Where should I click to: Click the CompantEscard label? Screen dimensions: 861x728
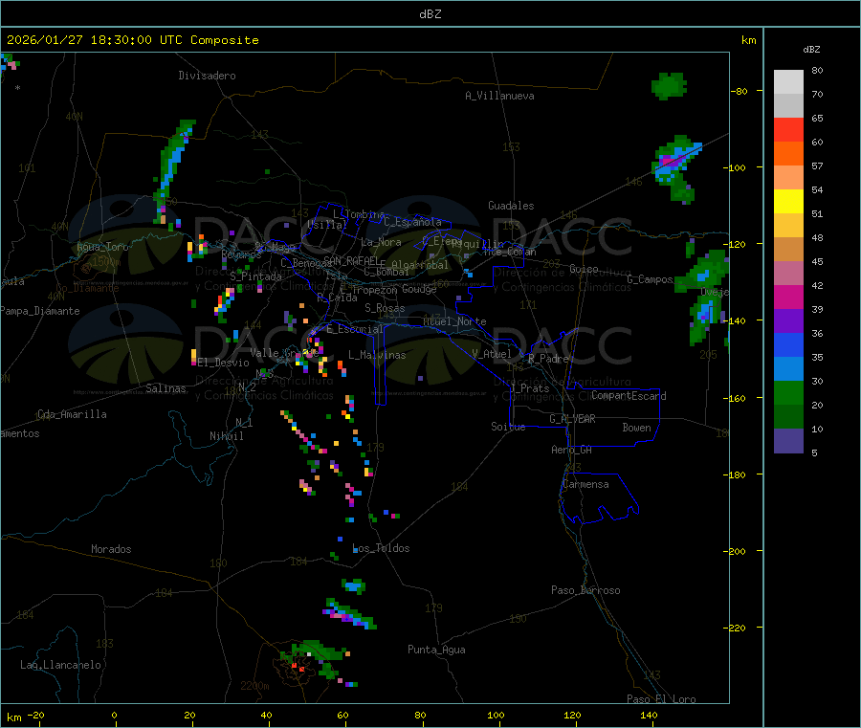pos(629,396)
